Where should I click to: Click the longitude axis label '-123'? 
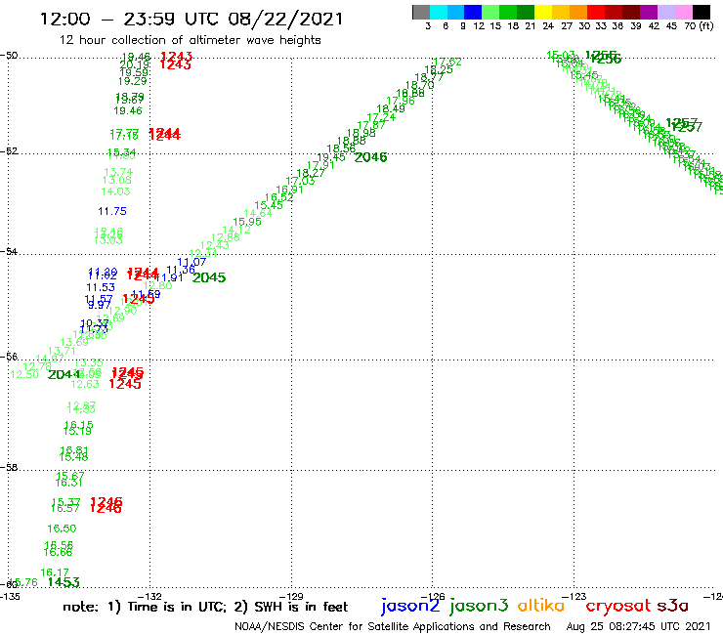coord(574,597)
